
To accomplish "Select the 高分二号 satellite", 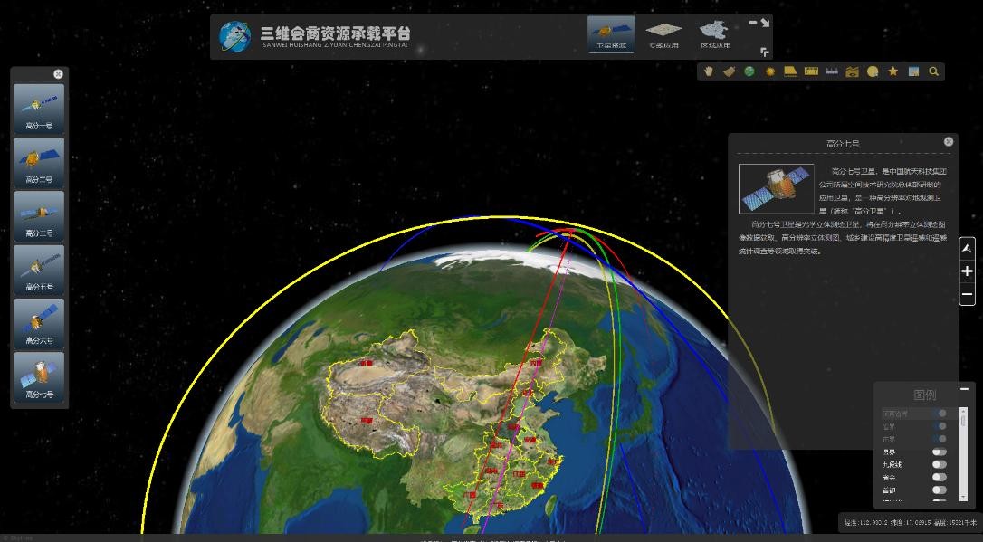I will (x=39, y=162).
